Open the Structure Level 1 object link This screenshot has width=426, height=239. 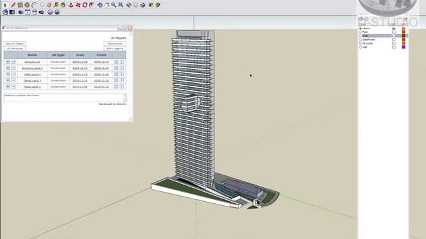point(33,68)
